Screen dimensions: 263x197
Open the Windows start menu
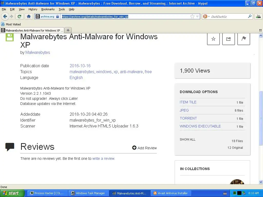click(x=12, y=193)
